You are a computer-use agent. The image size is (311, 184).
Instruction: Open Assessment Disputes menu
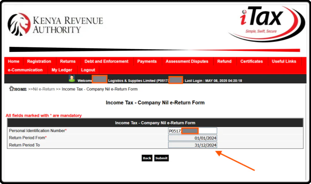tap(187, 62)
